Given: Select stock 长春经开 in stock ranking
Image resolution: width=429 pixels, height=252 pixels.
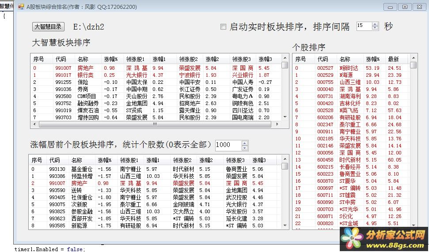Looking at the screenshot, I should (x=352, y=167).
